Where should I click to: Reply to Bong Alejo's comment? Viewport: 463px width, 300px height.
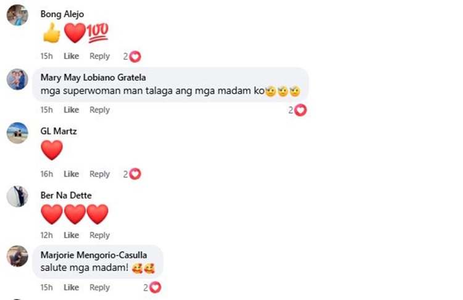99,56
